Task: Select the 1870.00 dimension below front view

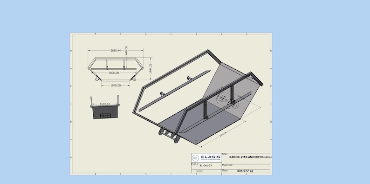Action: pyautogui.click(x=116, y=85)
